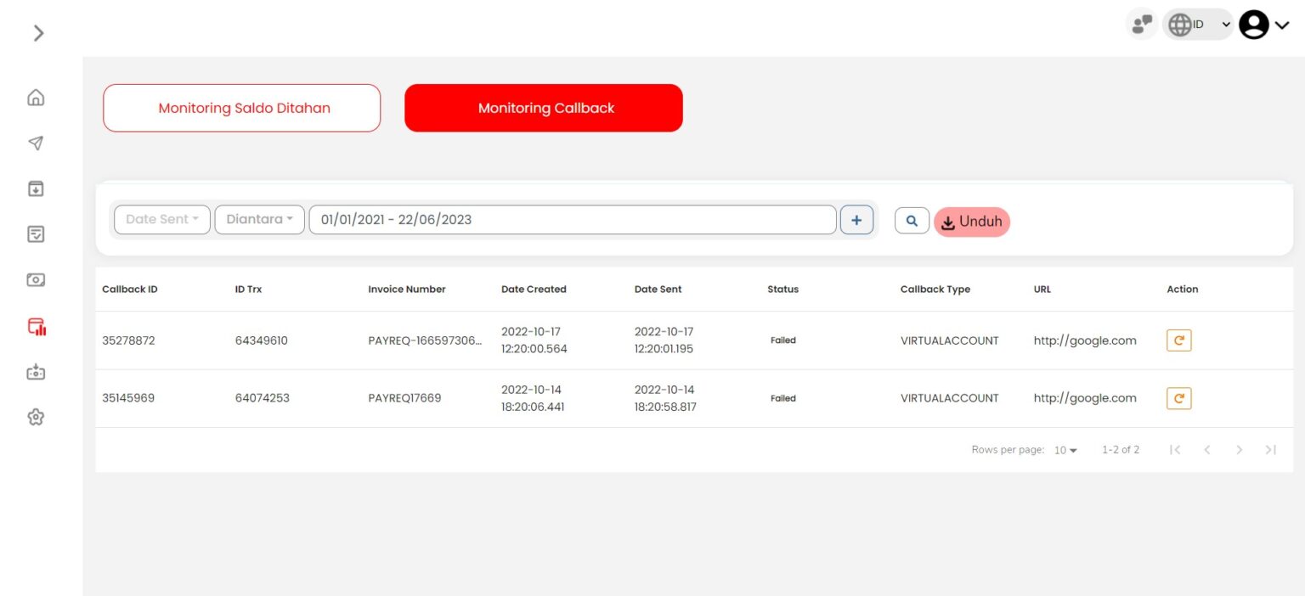Open the wallet/money icon in the sidebar
The height and width of the screenshot is (596, 1305).
pyautogui.click(x=36, y=279)
